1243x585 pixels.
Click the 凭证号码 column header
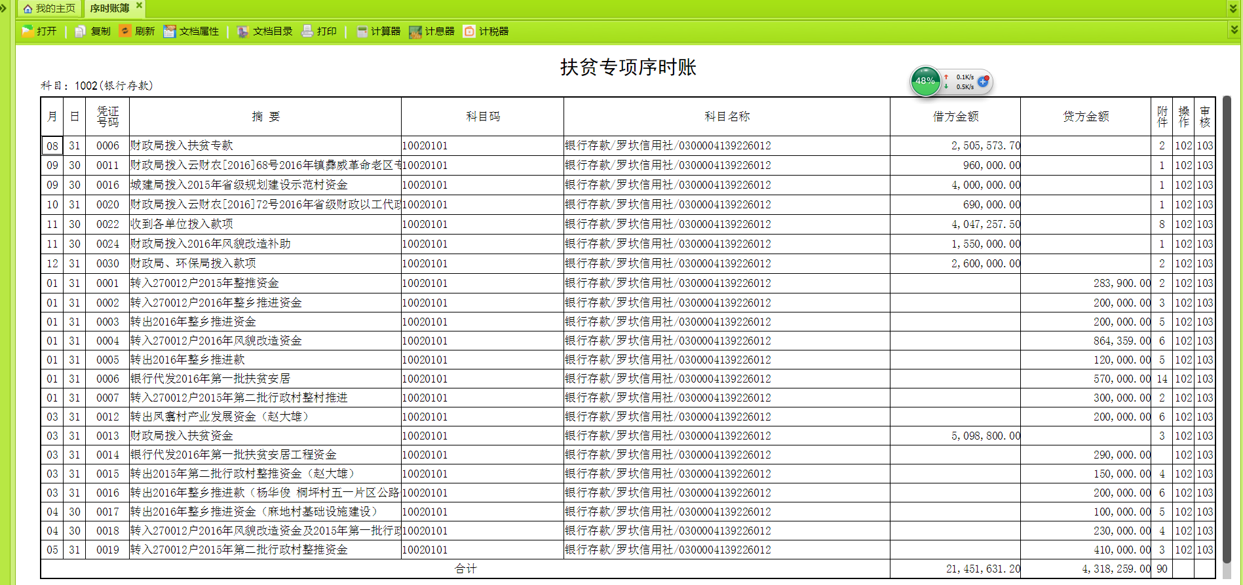107,117
